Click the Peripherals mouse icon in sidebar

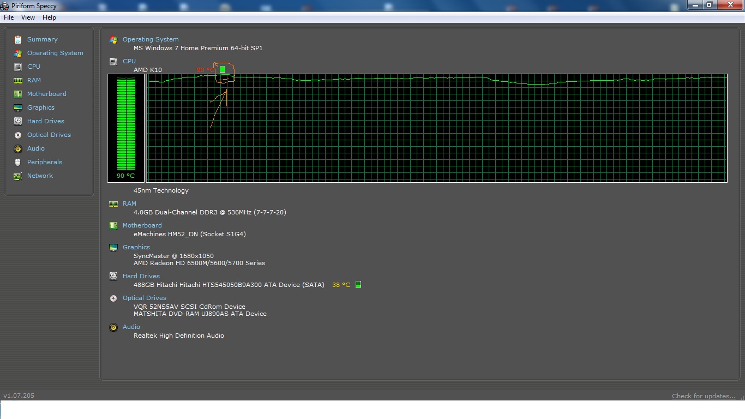pyautogui.click(x=18, y=162)
